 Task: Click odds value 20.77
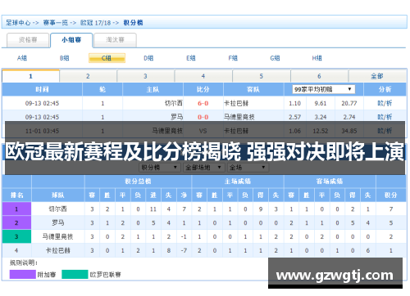(x=349, y=103)
